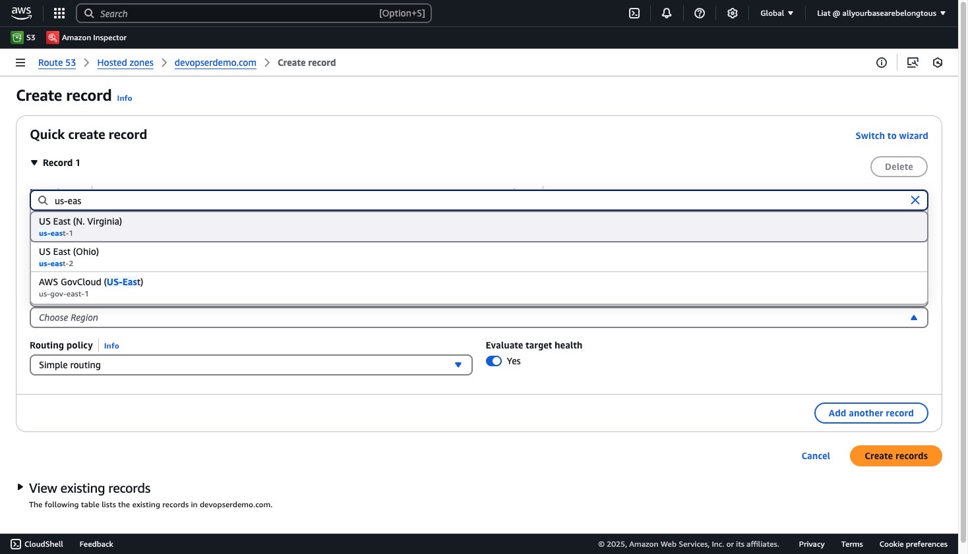
Task: Open the tutorials panel icon
Action: coord(913,63)
